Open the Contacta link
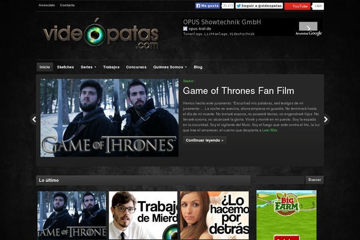 (67, 5)
